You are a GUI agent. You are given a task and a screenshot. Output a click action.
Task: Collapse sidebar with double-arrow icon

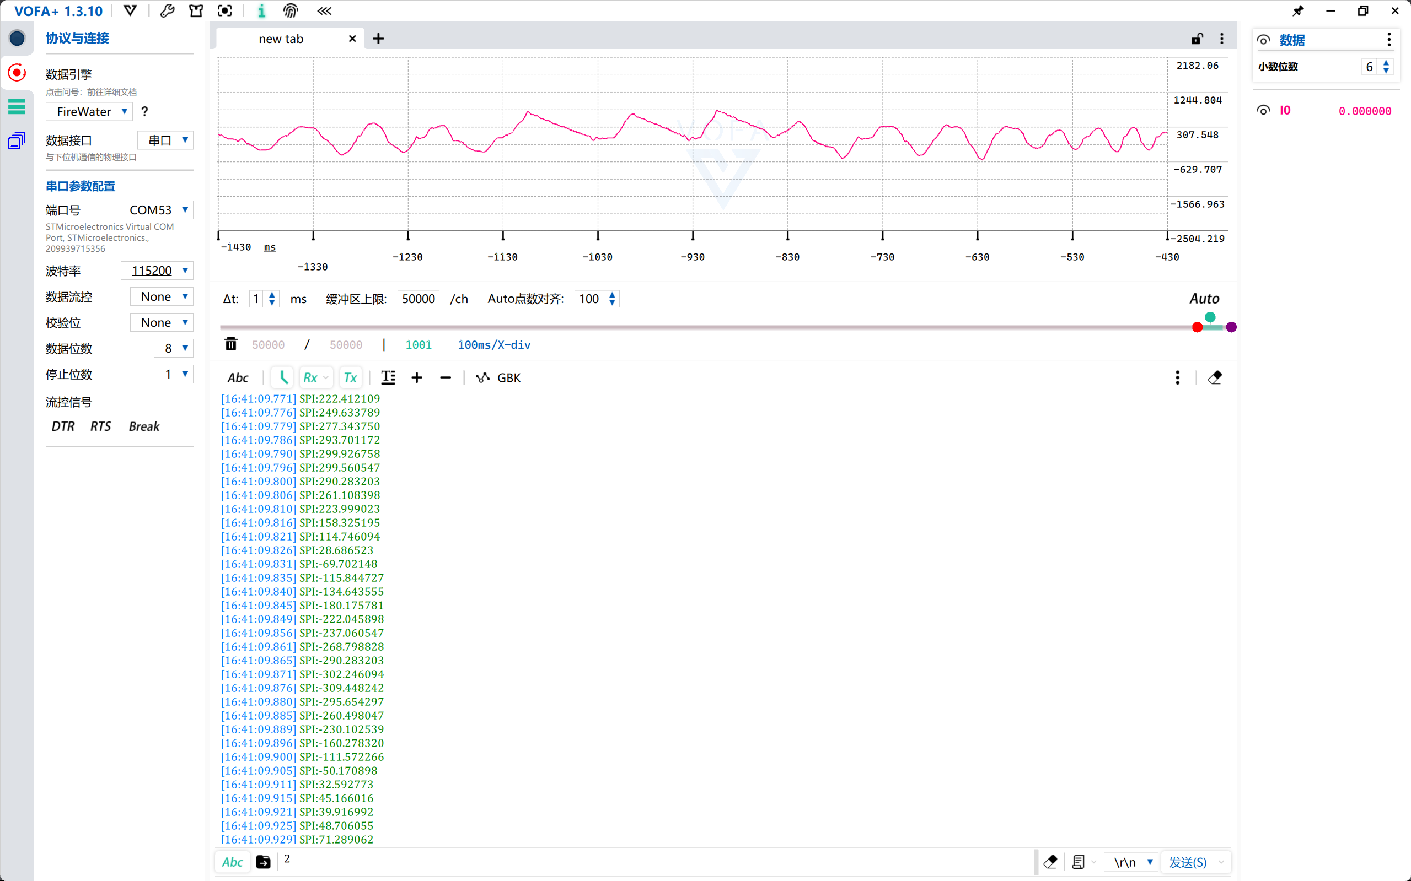324,10
